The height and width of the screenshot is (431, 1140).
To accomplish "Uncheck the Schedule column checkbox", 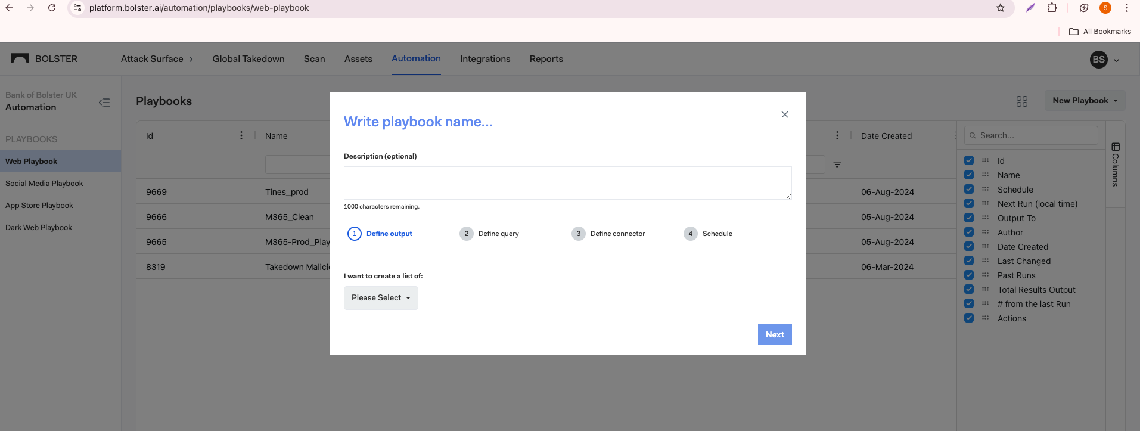I will pos(969,190).
